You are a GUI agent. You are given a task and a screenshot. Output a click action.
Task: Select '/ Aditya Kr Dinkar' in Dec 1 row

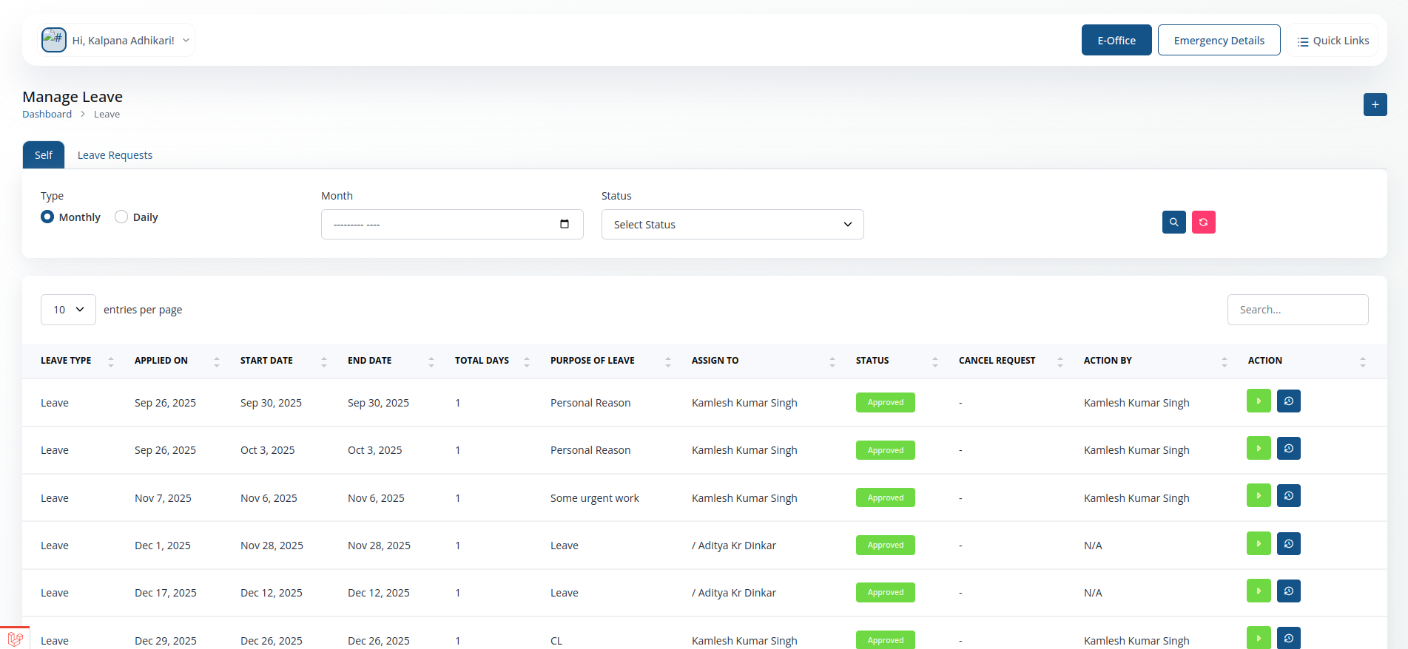[x=734, y=546]
